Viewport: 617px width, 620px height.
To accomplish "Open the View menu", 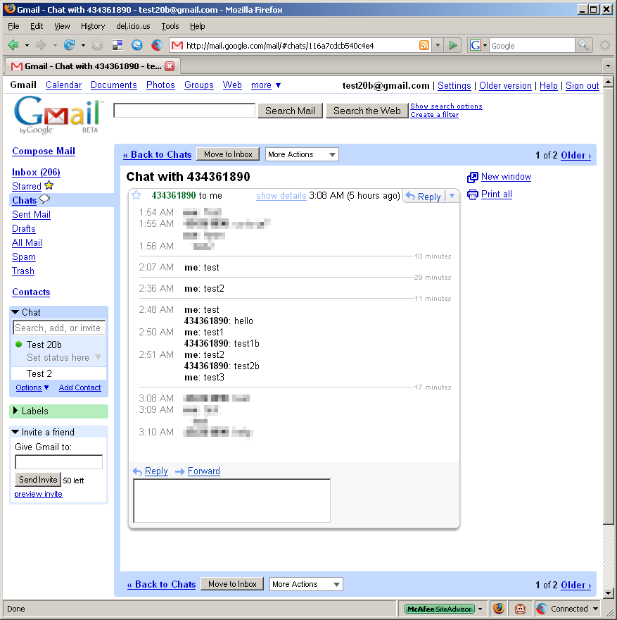I will (x=62, y=26).
